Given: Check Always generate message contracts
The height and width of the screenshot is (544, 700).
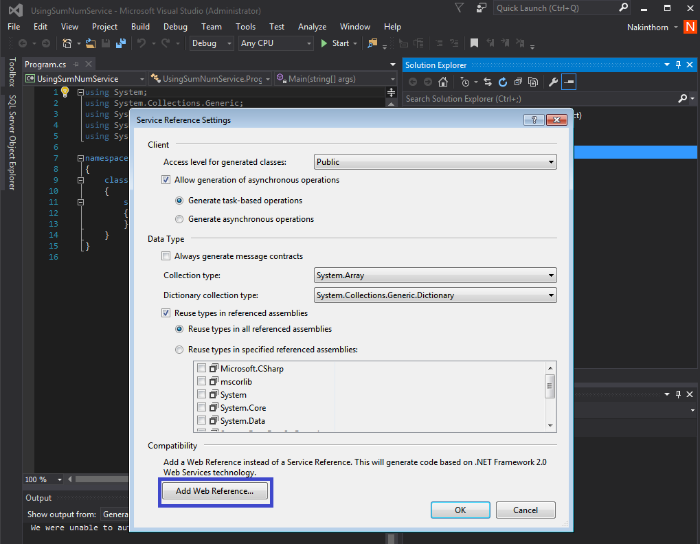Looking at the screenshot, I should tap(166, 256).
